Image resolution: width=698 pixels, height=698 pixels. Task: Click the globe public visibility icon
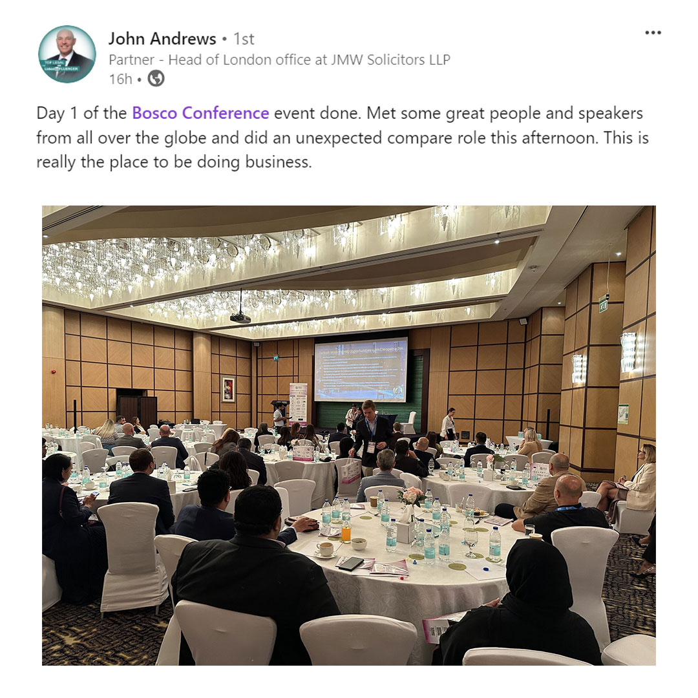pyautogui.click(x=156, y=79)
